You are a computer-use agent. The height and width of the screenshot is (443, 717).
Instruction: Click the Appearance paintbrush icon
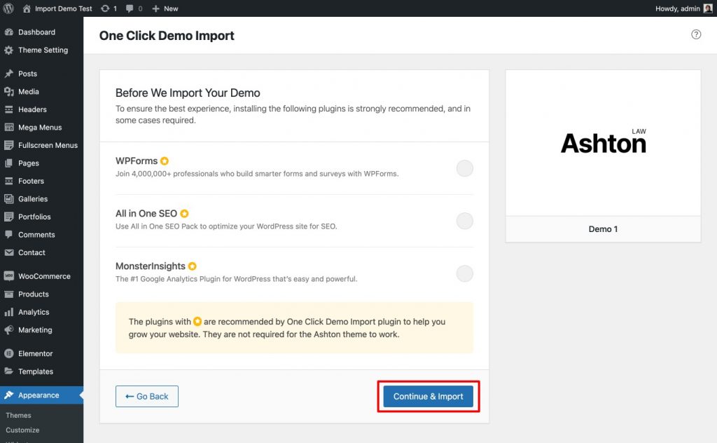pos(10,395)
